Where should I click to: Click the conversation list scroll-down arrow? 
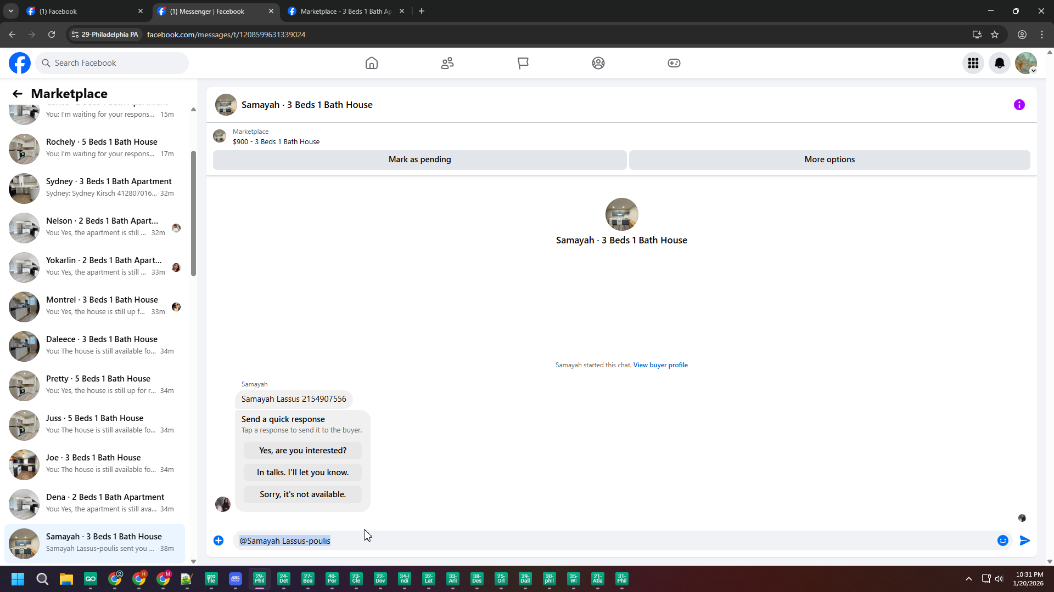tap(193, 561)
